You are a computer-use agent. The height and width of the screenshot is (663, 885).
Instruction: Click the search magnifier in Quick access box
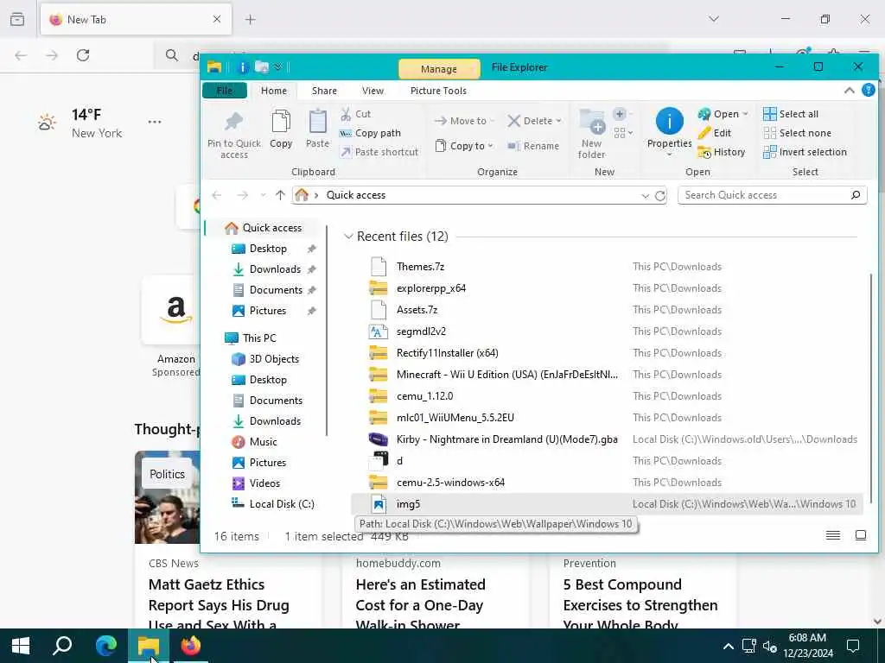856,195
